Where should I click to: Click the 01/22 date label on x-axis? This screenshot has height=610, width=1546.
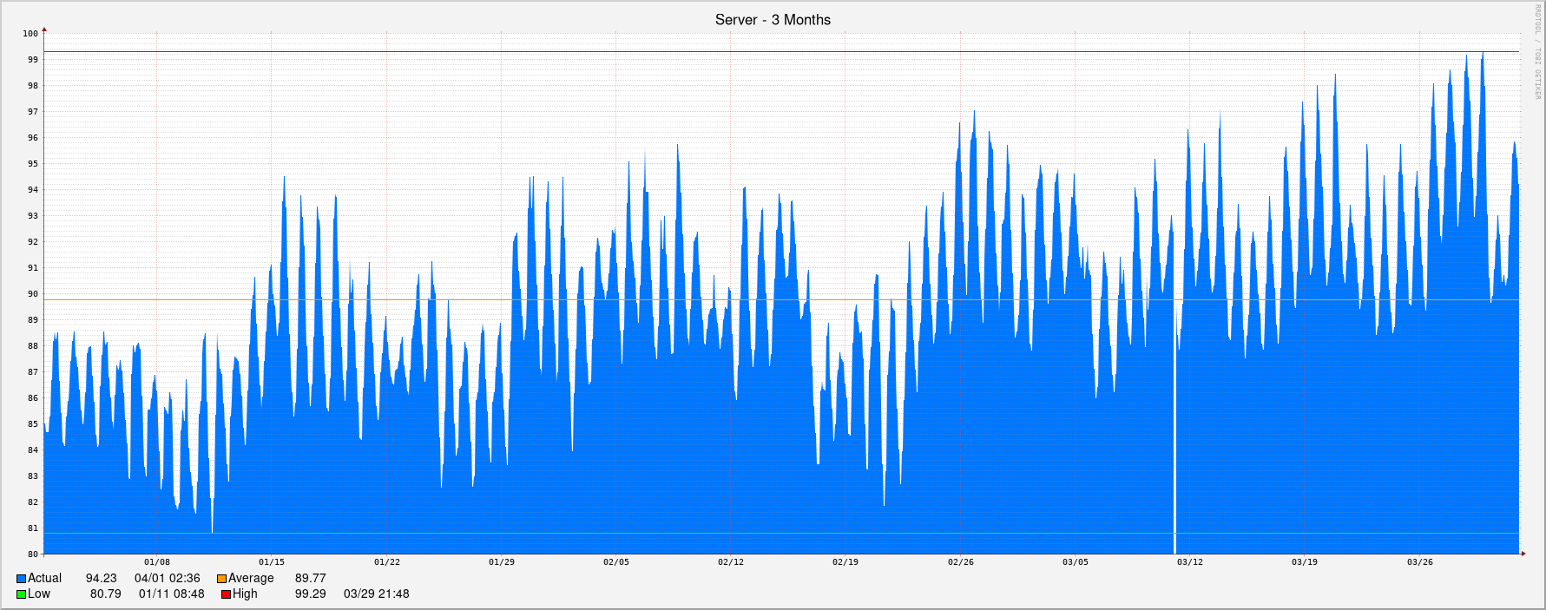point(387,562)
